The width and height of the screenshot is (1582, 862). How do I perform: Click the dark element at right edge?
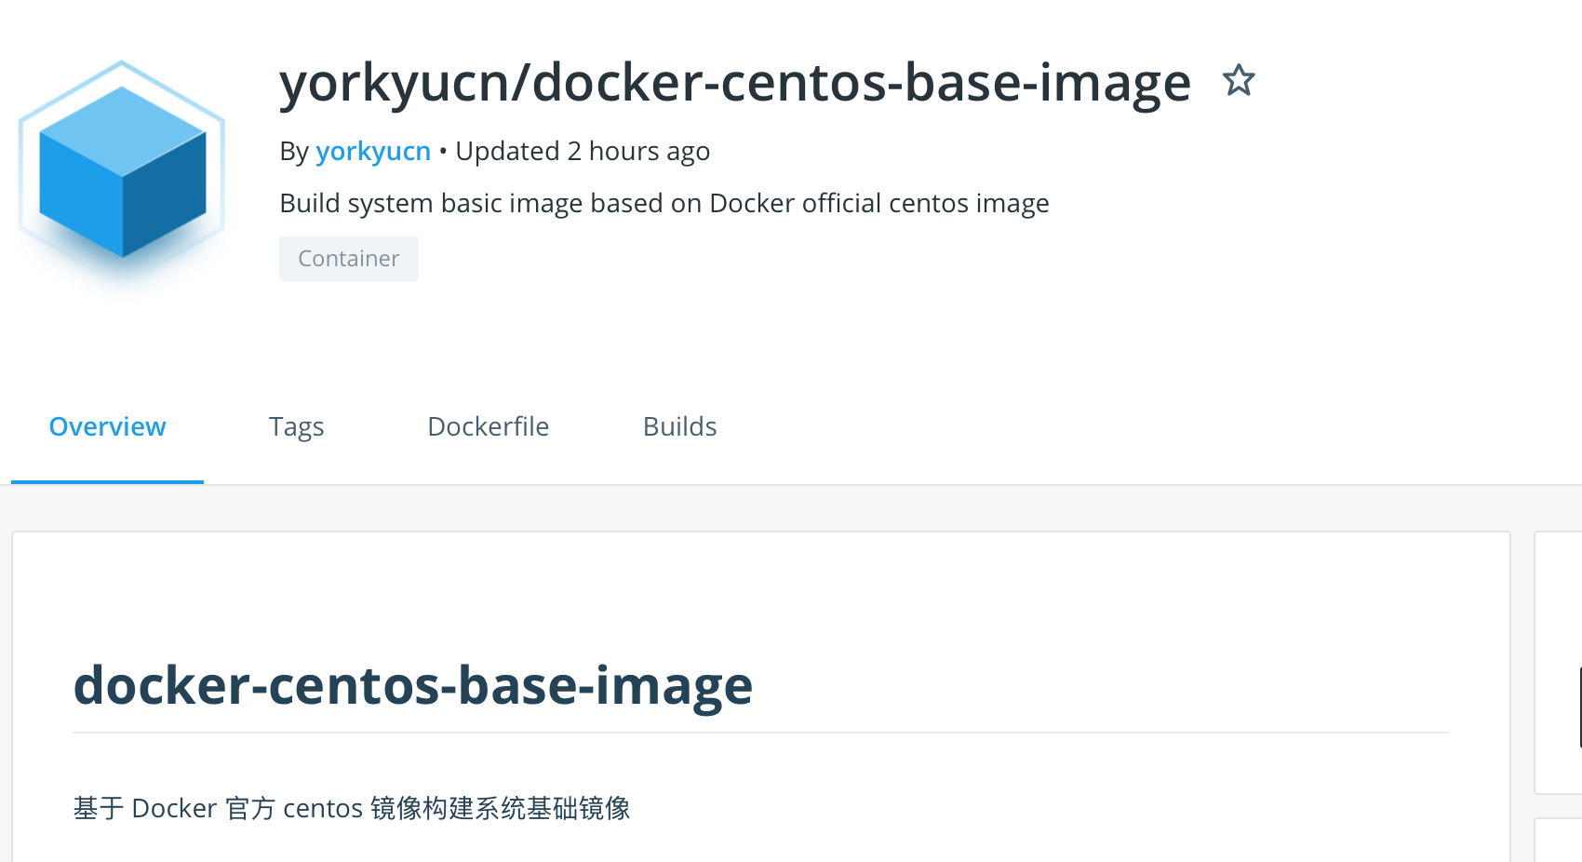pyautogui.click(x=1579, y=707)
